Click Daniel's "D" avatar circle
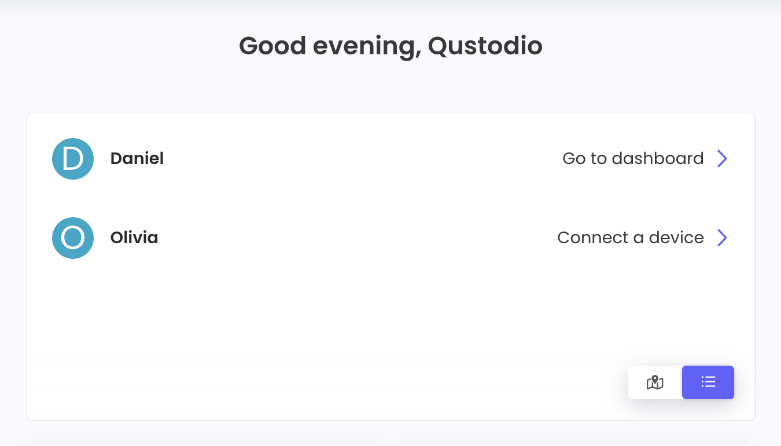Image resolution: width=781 pixels, height=446 pixels. pyautogui.click(x=73, y=159)
